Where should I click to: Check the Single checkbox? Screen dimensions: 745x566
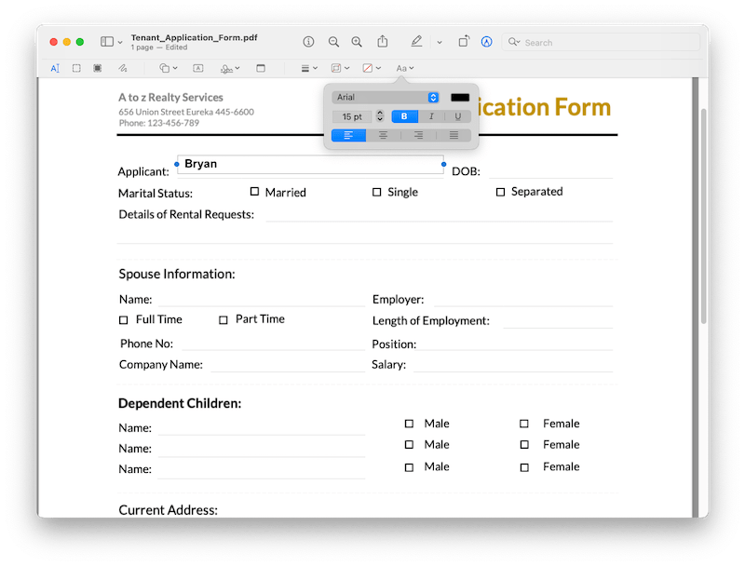pyautogui.click(x=377, y=192)
